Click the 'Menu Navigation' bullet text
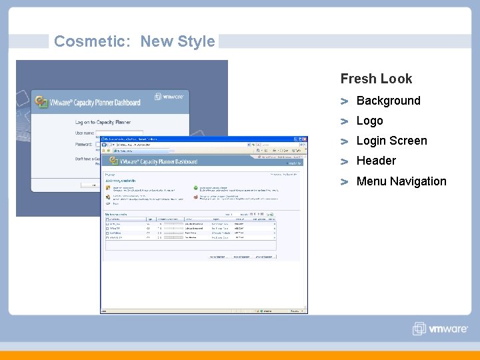 pyautogui.click(x=401, y=181)
